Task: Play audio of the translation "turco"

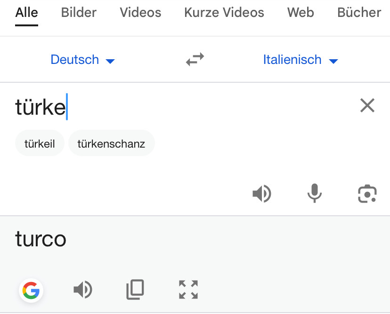Action: point(83,290)
